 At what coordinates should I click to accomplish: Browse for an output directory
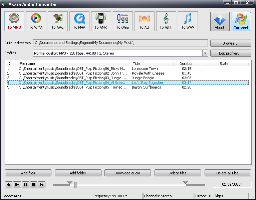tap(231, 43)
